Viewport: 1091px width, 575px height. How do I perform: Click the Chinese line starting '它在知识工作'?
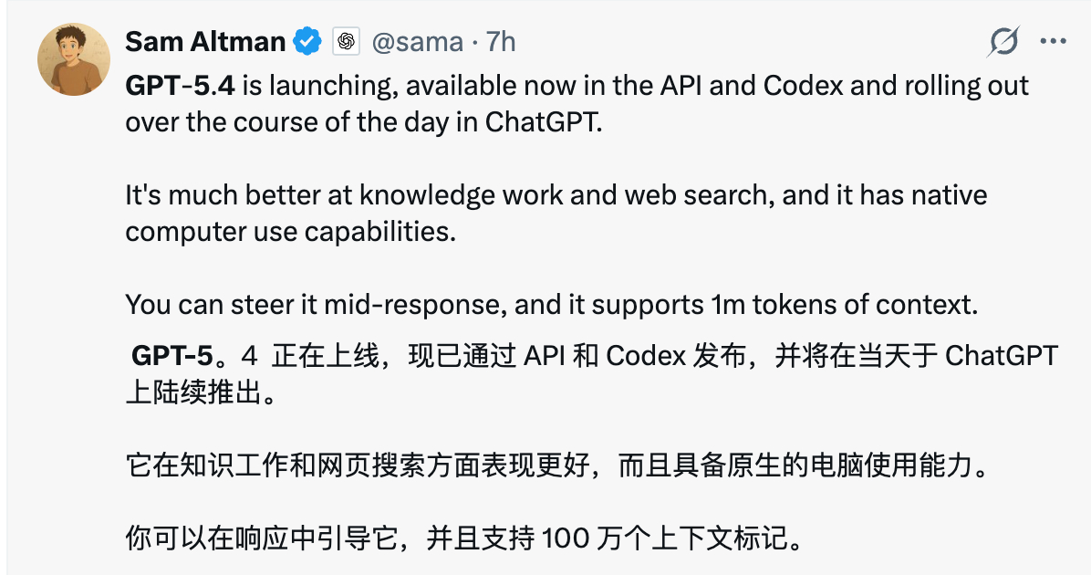[x=556, y=467]
